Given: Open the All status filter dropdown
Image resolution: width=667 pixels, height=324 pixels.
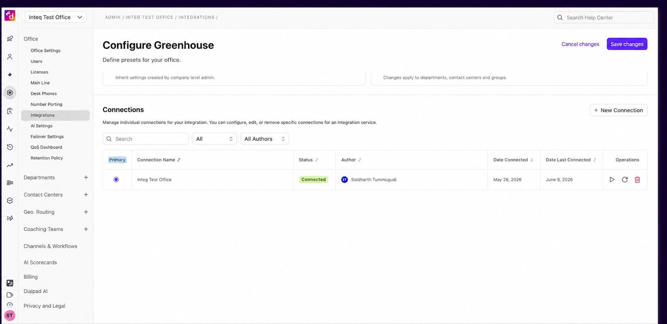Looking at the screenshot, I should point(214,139).
